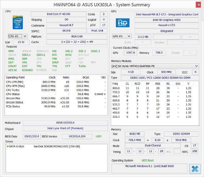
Task: Click the BIOS Version UX303LA.204 field
Action: click(x=77, y=136)
